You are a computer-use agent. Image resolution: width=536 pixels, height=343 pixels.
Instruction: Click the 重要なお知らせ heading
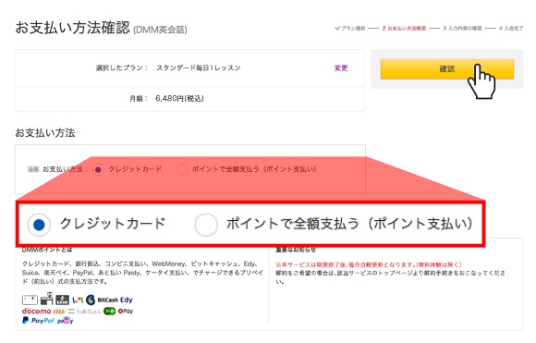point(296,250)
